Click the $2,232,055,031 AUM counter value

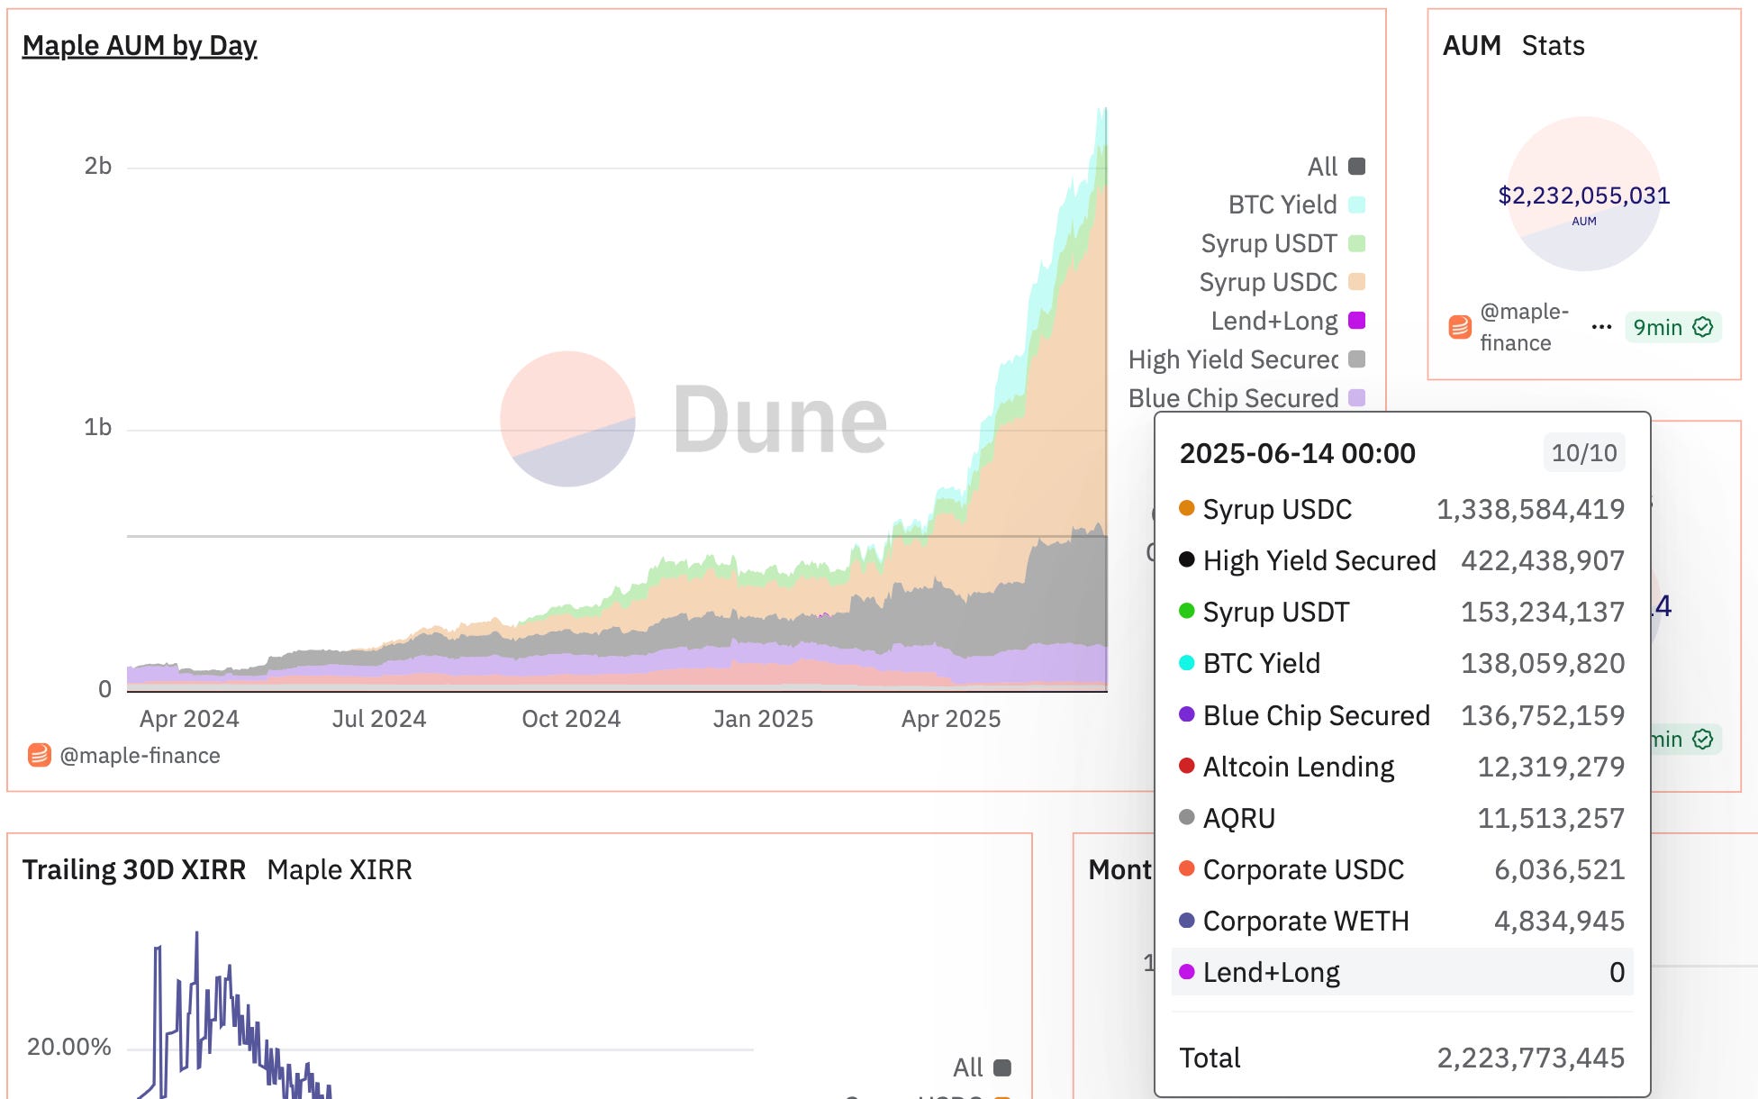[1583, 195]
